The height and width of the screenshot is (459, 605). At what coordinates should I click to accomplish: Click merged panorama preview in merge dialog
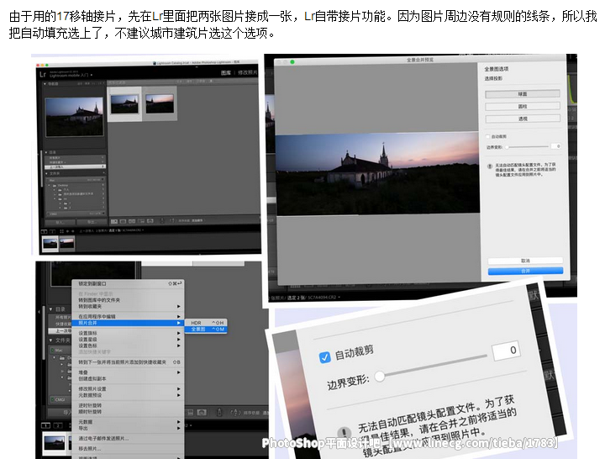click(x=377, y=174)
